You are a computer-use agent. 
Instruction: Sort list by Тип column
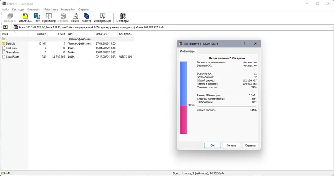coord(80,34)
